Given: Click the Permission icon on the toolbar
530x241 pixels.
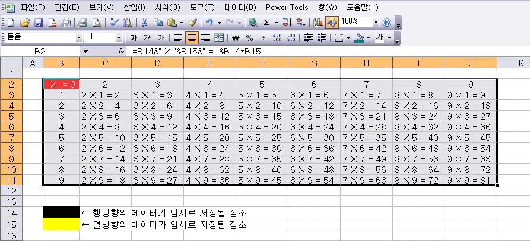Looking at the screenshot, I should tap(52, 23).
